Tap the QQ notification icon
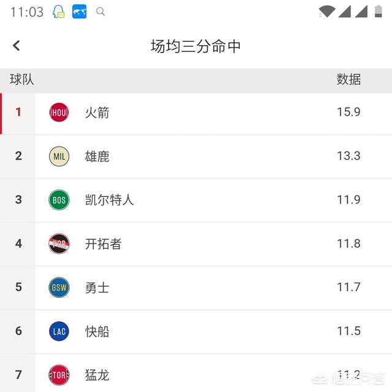392x392 pixels. (59, 12)
